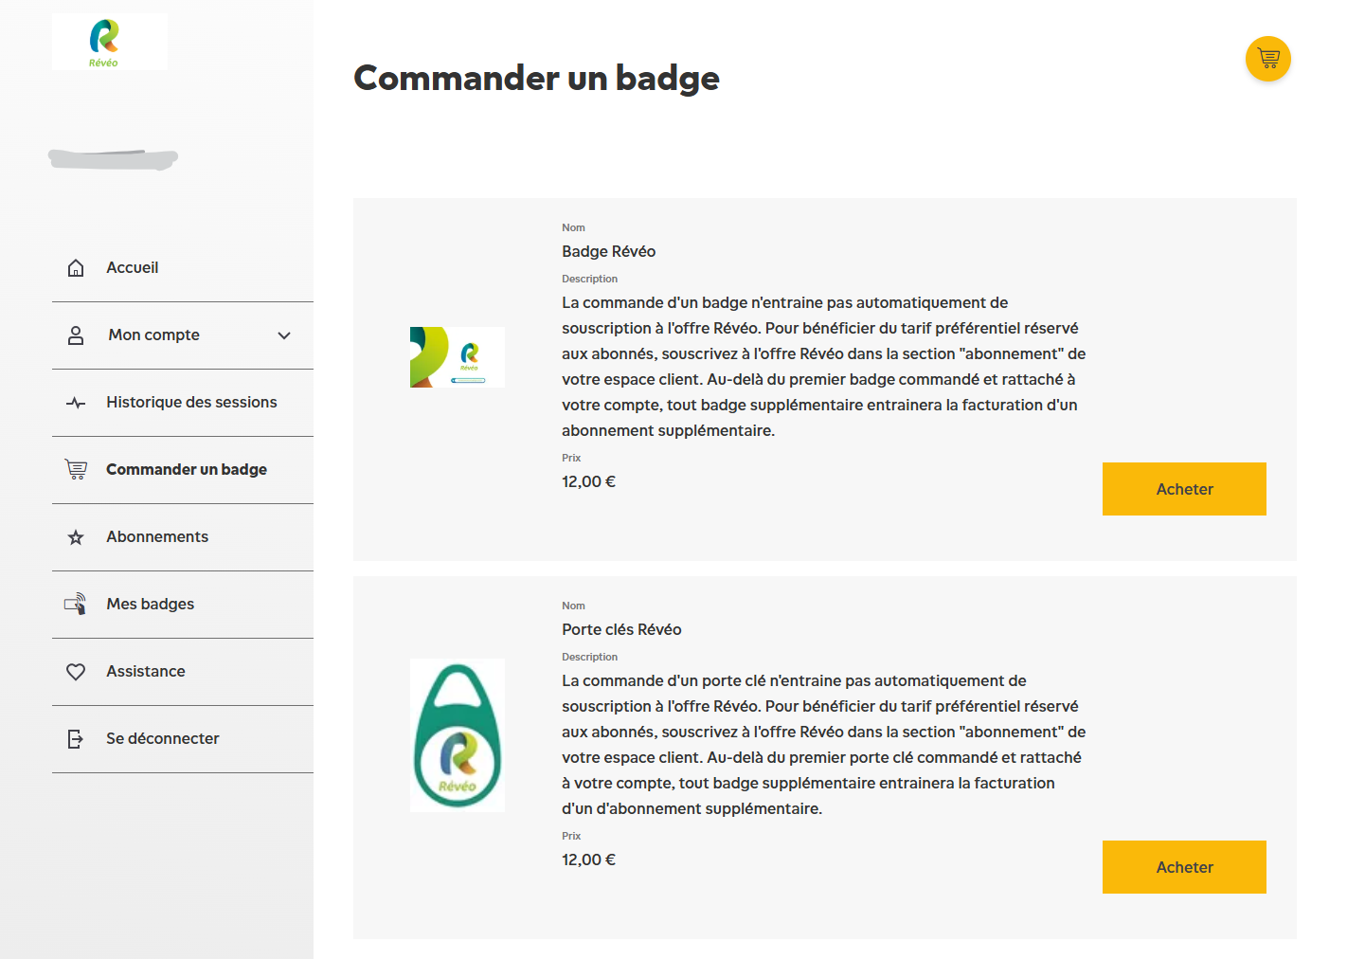
Task: Click the heart icon beside Assistance
Action: coord(76,672)
